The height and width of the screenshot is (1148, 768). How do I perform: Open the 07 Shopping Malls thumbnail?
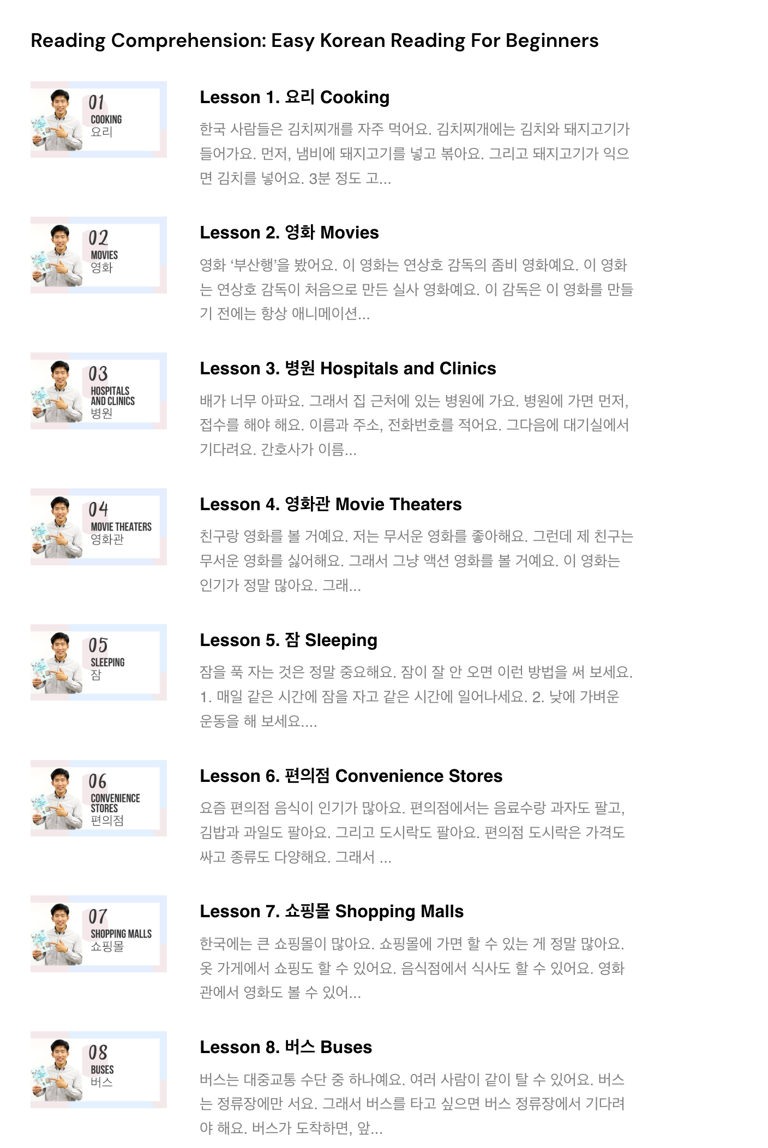(99, 934)
